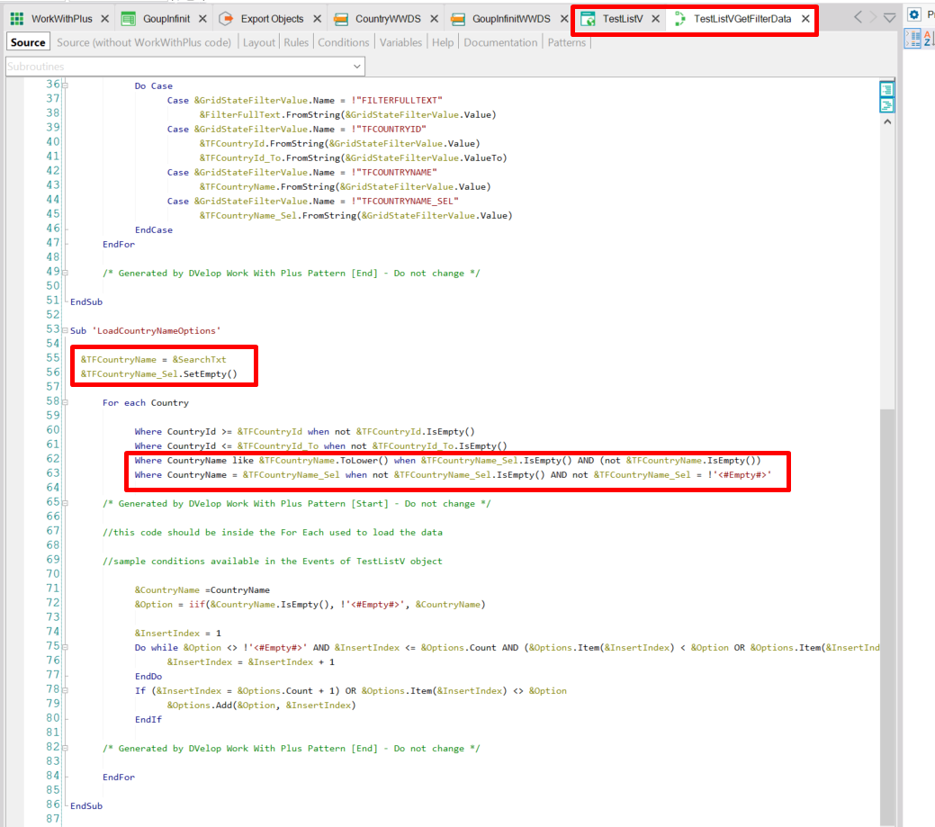This screenshot has height=827, width=935.
Task: Click the GoupInfinitWWDS tab icon
Action: tap(458, 19)
